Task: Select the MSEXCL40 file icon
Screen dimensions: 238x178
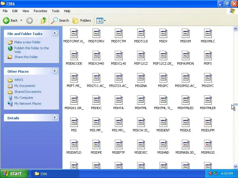Action: (118, 55)
